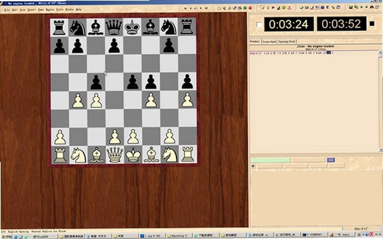The width and height of the screenshot is (383, 239).
Task: Click the binoculars search icon in toolbar
Action: click(x=371, y=7)
